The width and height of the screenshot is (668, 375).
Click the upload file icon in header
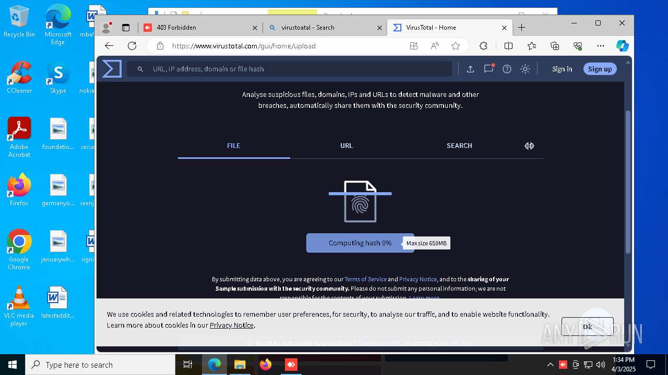(x=470, y=69)
